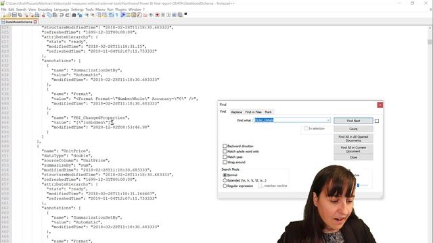Click the Undo toolbar icon
Image resolution: width=433 pixels, height=243 pixels.
tap(61, 15)
